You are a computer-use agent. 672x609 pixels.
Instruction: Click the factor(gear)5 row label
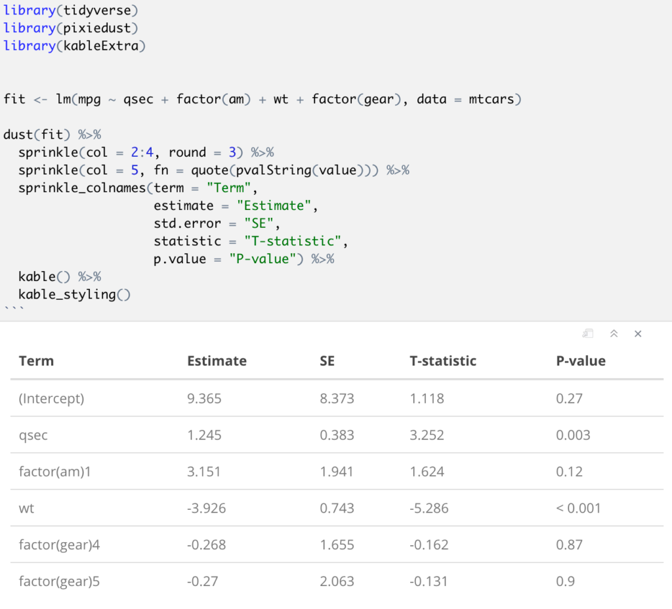[x=59, y=581]
